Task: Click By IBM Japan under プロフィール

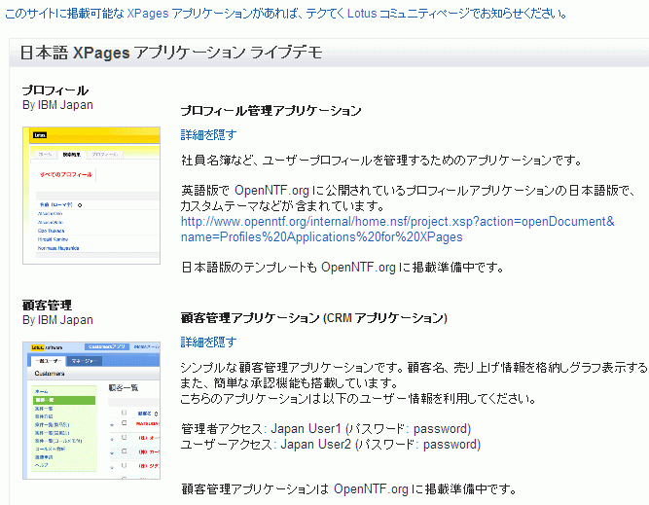Action: click(x=57, y=105)
